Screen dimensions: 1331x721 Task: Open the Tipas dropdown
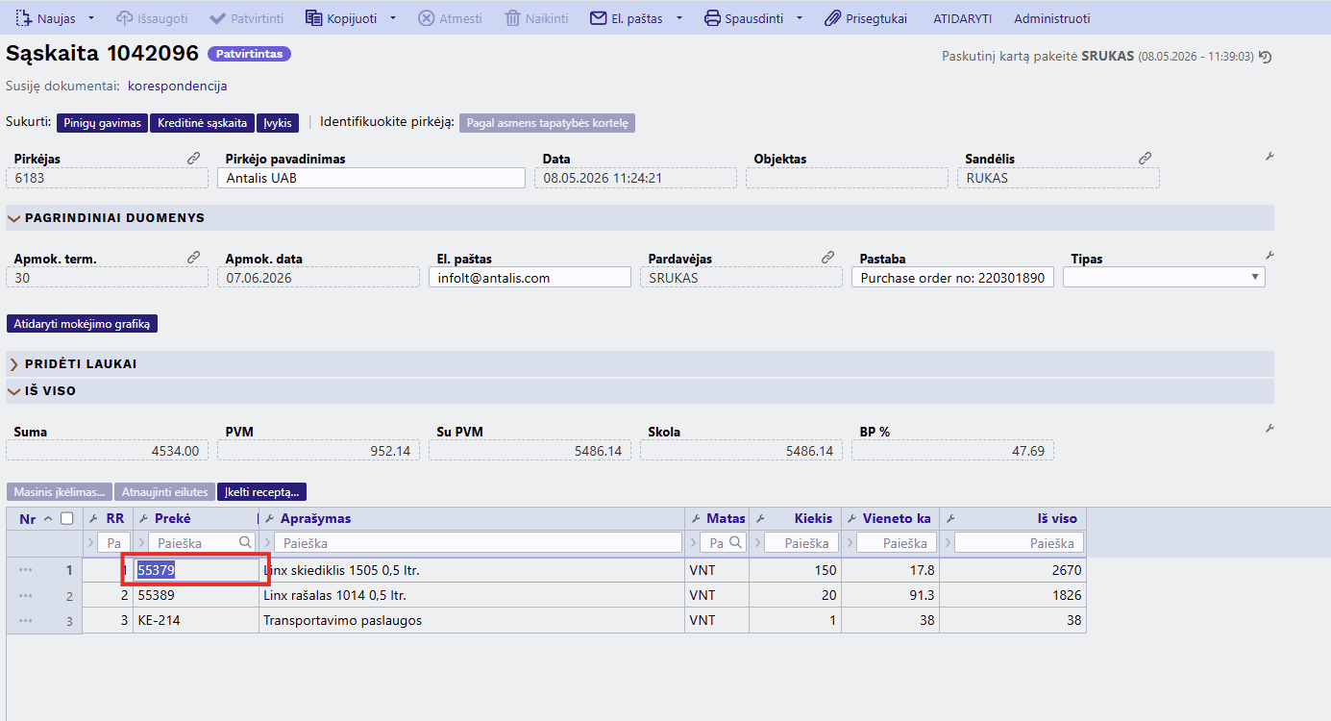[x=1164, y=277]
